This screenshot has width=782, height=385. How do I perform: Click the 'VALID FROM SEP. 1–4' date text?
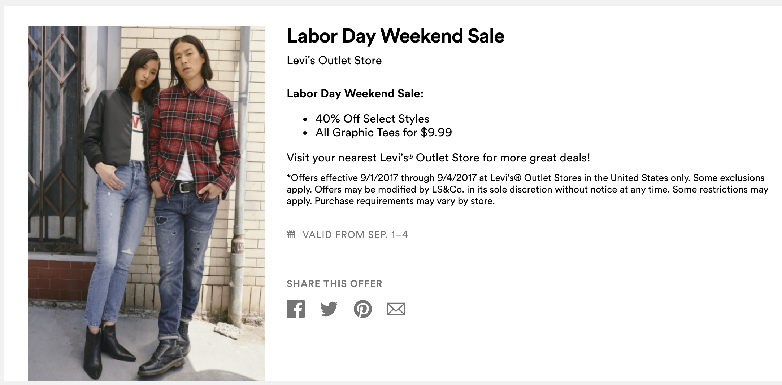point(355,235)
